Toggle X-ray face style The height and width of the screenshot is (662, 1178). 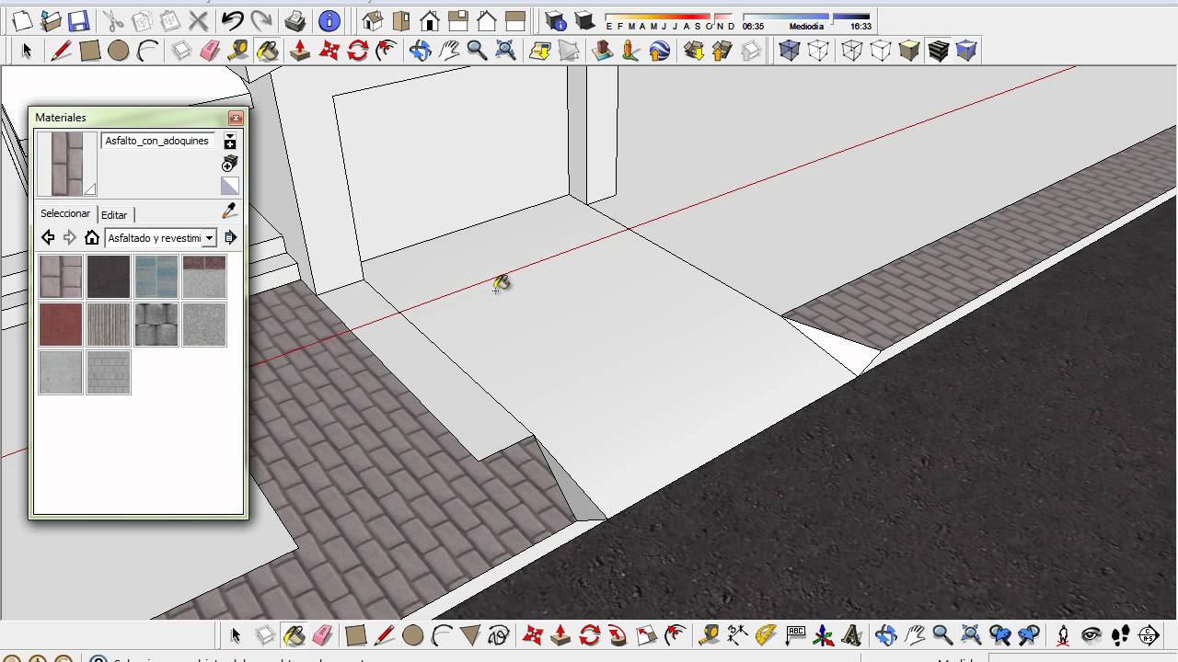click(789, 51)
